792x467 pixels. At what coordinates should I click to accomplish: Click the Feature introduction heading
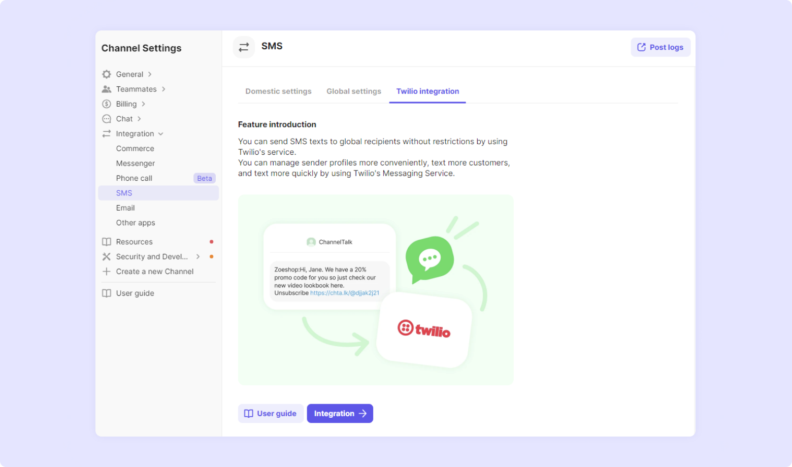pos(277,124)
